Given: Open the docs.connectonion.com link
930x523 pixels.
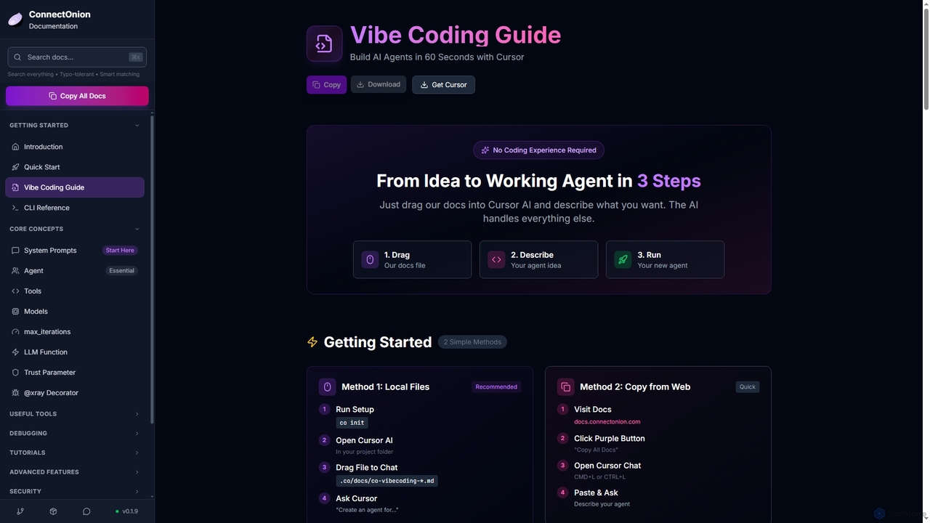Looking at the screenshot, I should (607, 422).
